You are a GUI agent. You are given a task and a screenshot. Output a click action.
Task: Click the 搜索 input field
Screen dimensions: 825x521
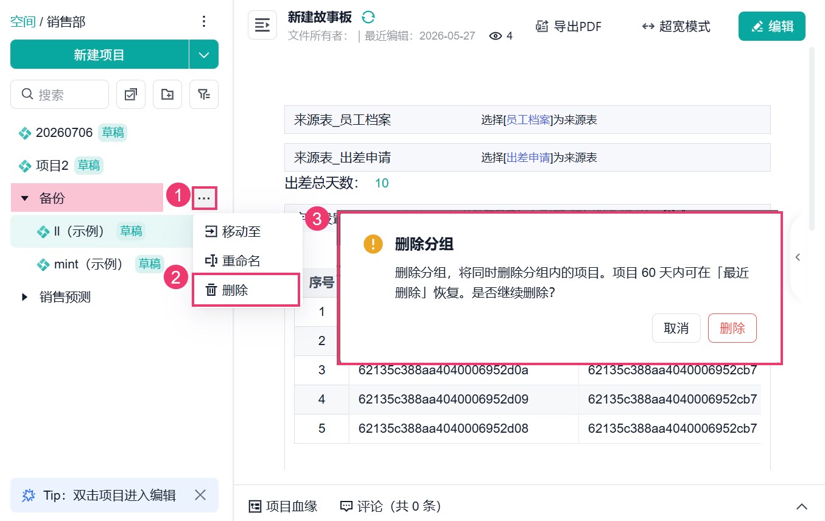coord(60,94)
